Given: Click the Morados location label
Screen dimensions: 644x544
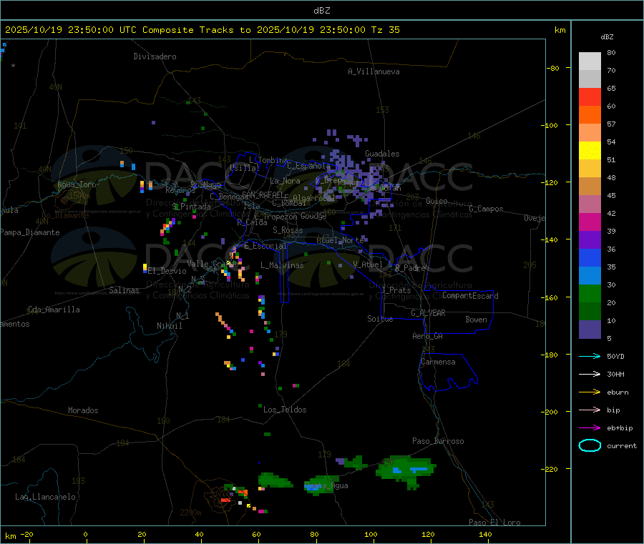Looking at the screenshot, I should 83,410.
